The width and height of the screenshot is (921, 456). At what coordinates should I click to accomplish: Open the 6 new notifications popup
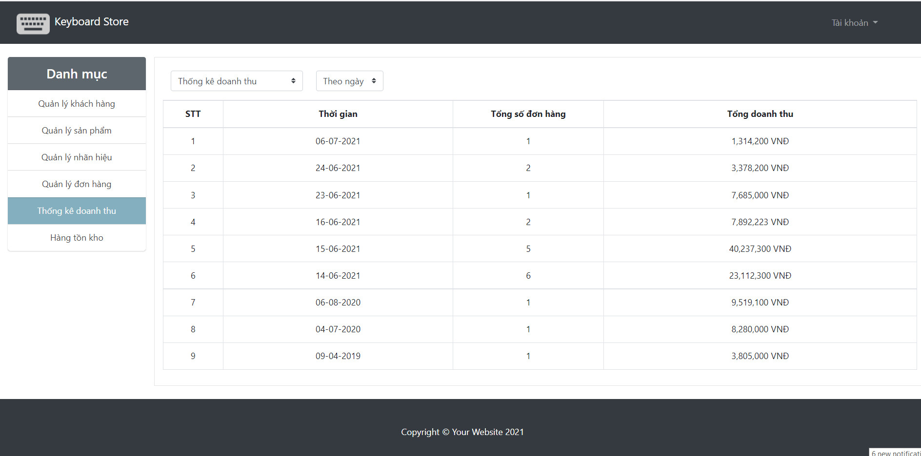click(x=895, y=453)
